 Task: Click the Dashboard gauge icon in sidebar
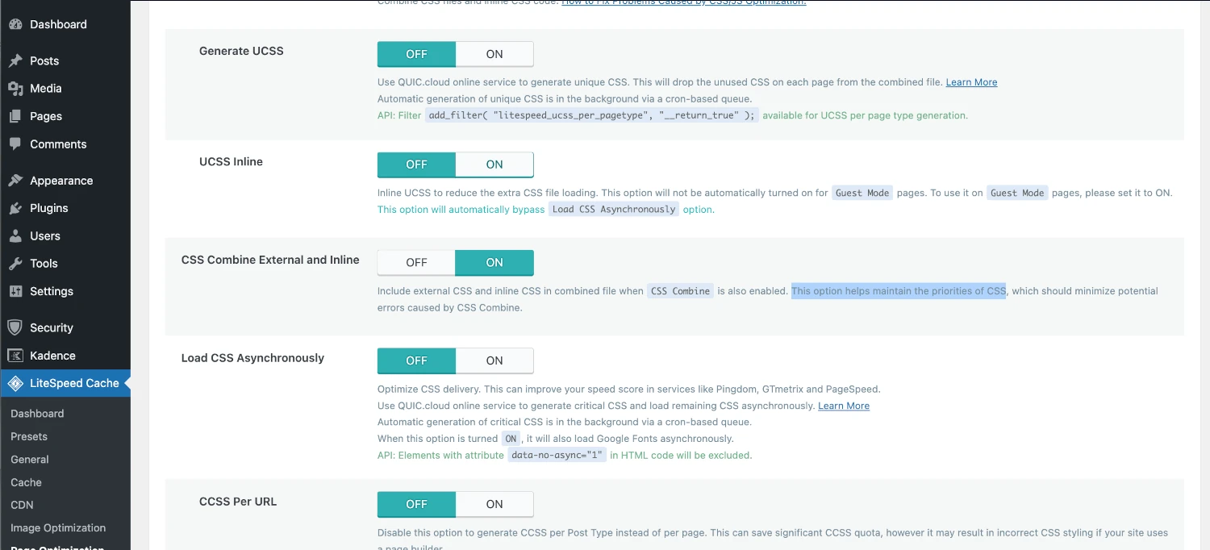[x=15, y=24]
